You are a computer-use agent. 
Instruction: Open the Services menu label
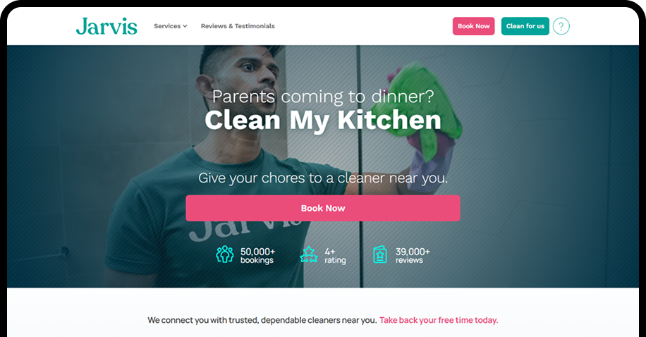167,26
